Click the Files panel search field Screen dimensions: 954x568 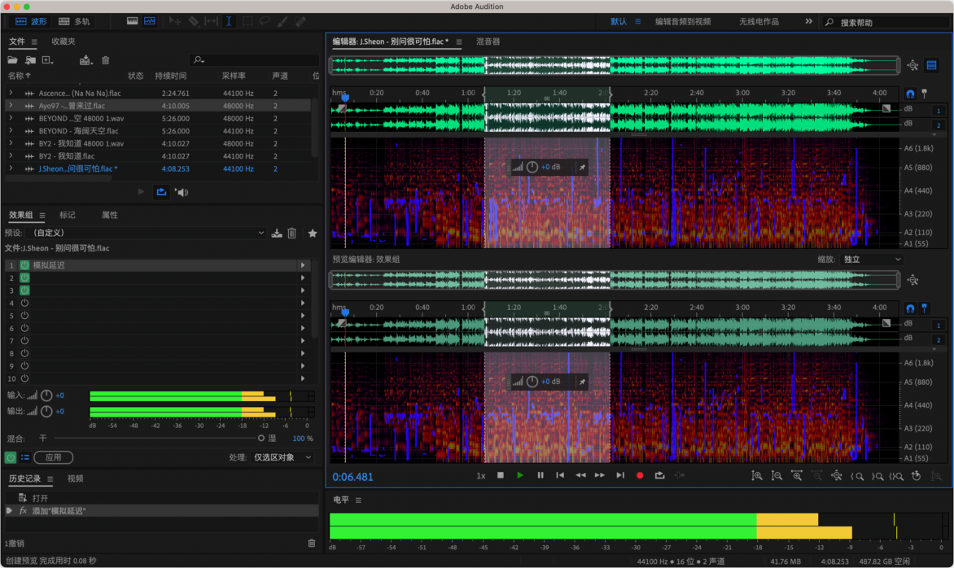254,60
